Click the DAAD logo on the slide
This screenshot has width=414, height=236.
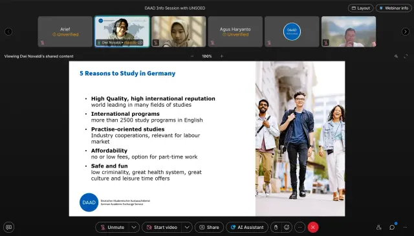pyautogui.click(x=89, y=202)
